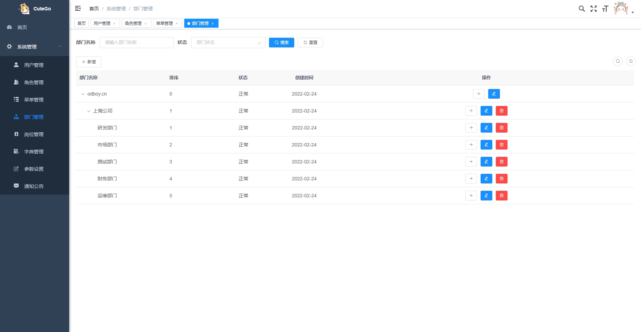
Task: Toggle search bar visibility with the round search icon
Action: pos(618,61)
